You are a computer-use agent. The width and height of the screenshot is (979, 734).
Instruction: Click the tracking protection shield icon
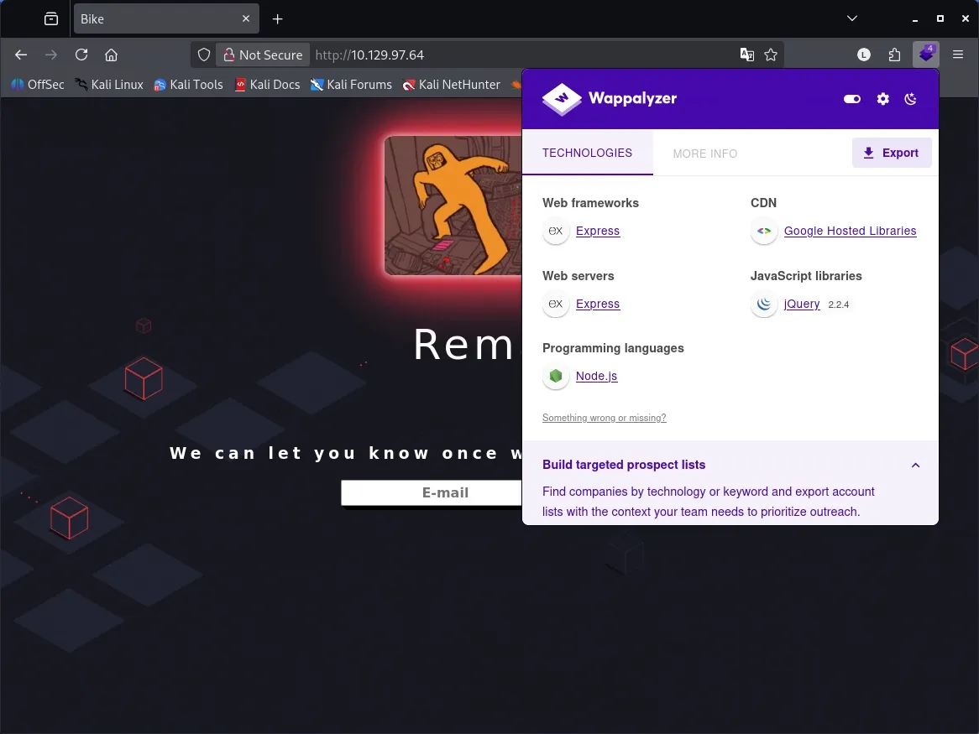tap(203, 55)
